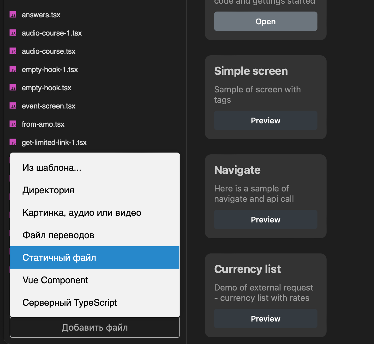Click the JS icon next to get-limited-link-1.tsx

pyautogui.click(x=13, y=142)
